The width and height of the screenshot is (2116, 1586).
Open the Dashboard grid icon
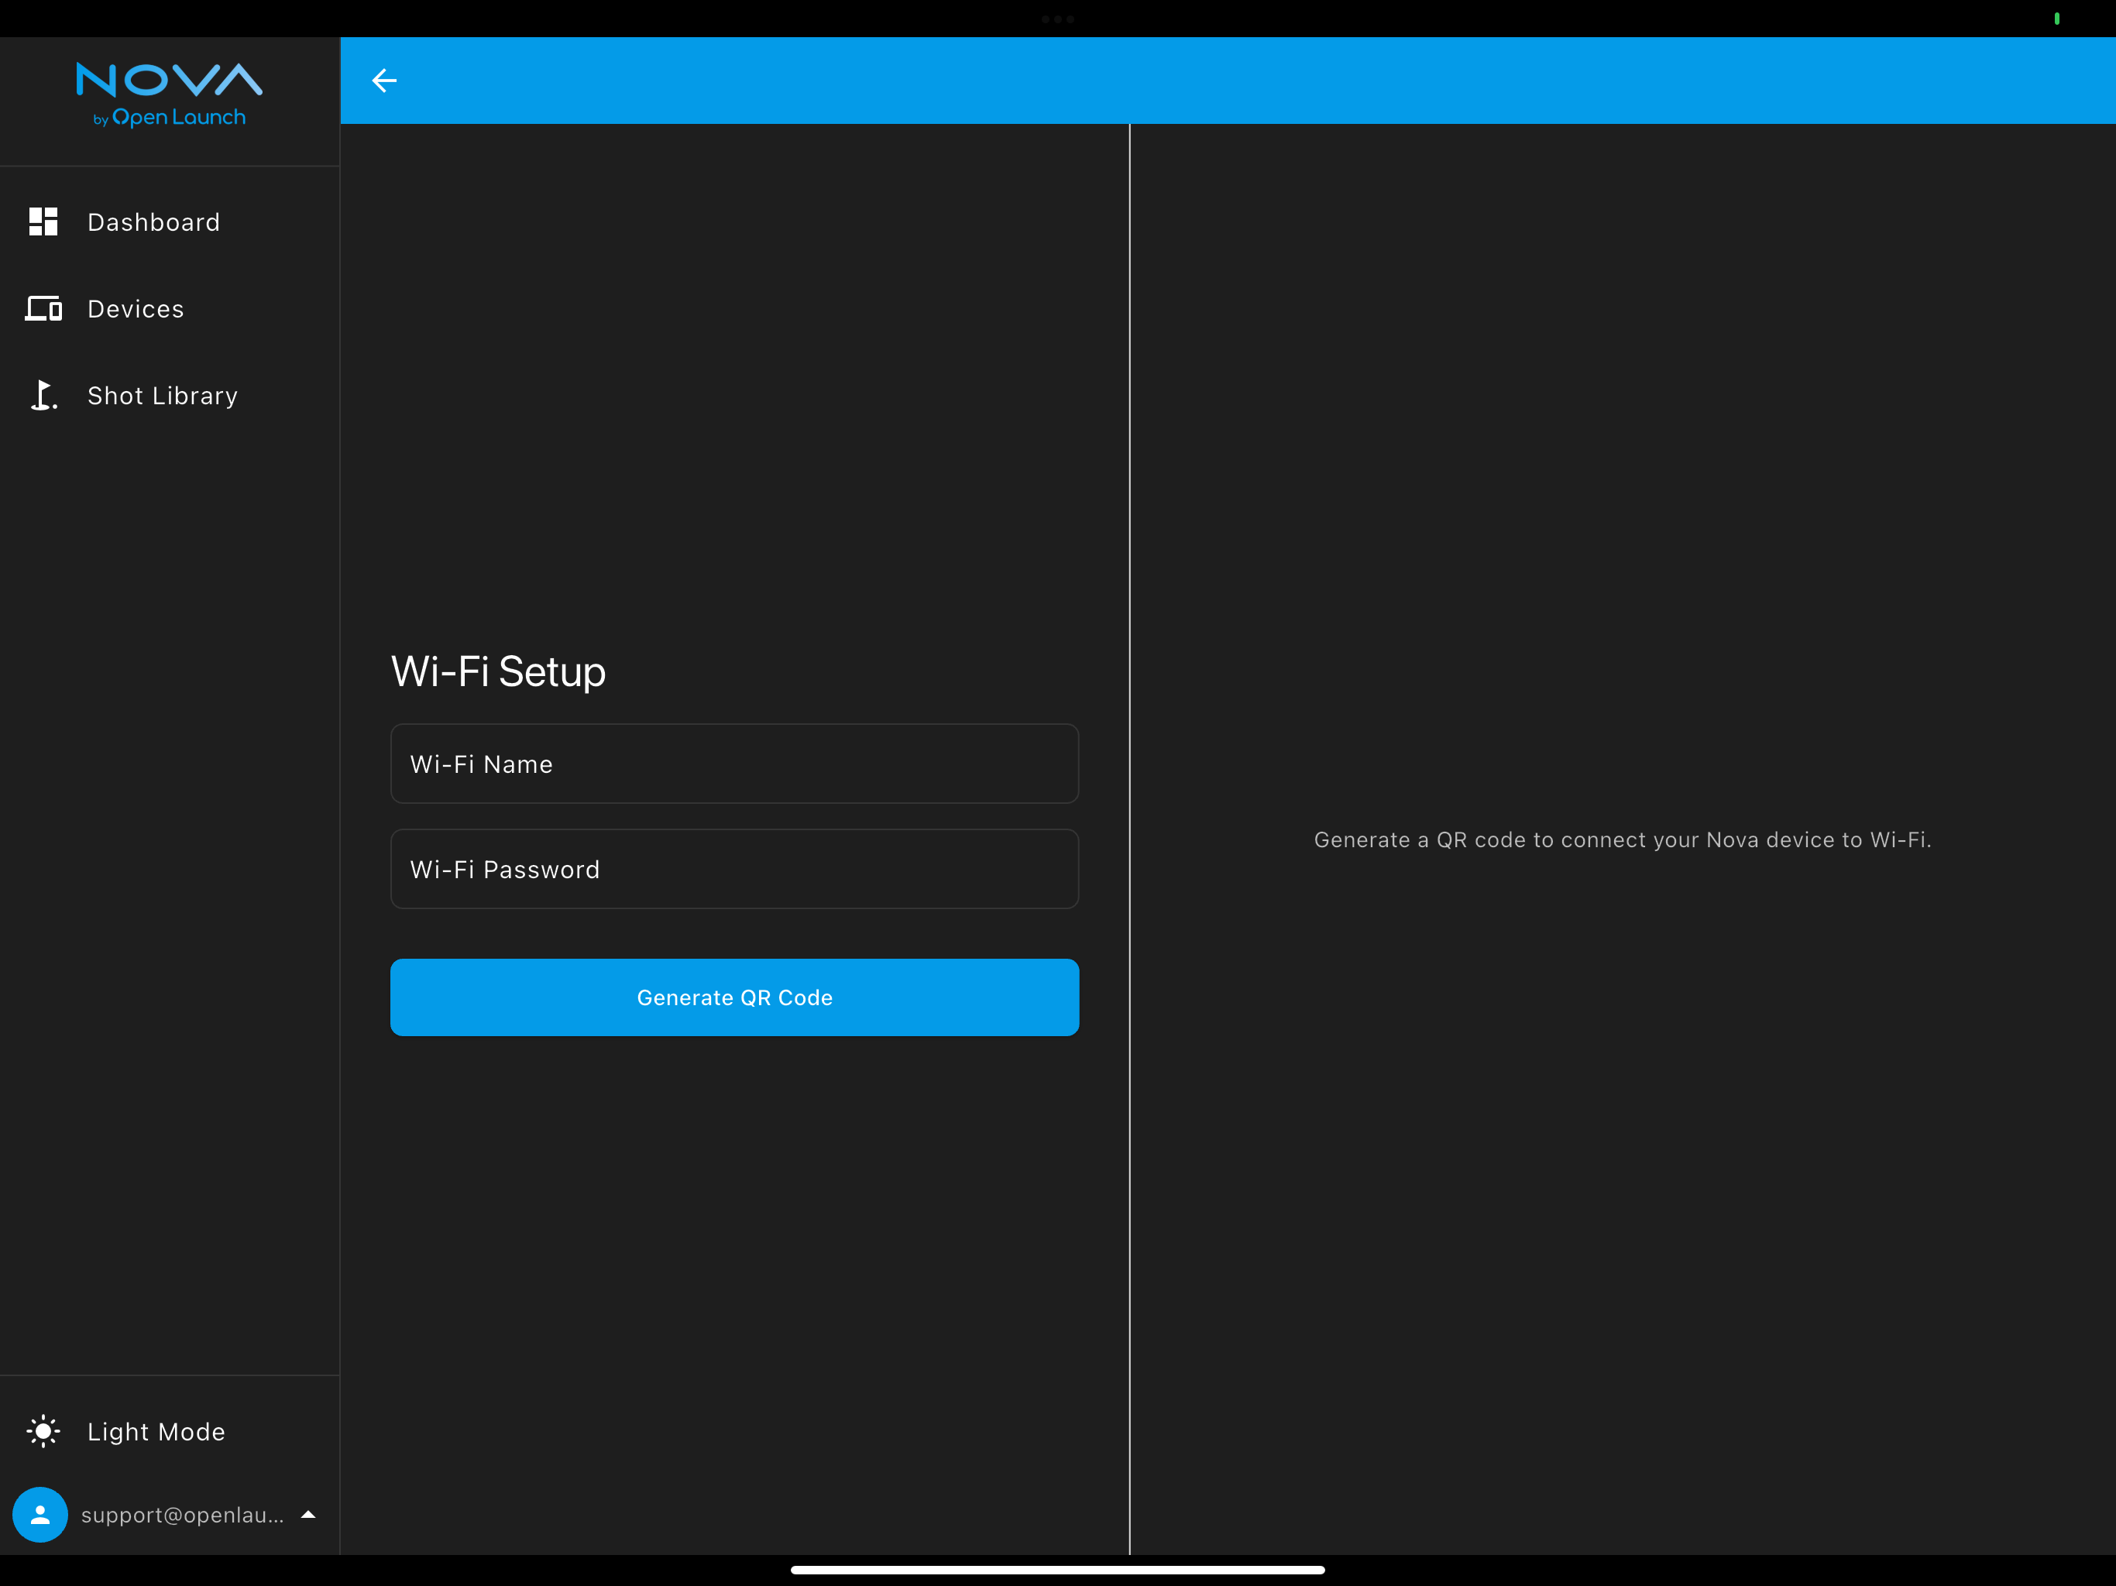click(x=43, y=222)
